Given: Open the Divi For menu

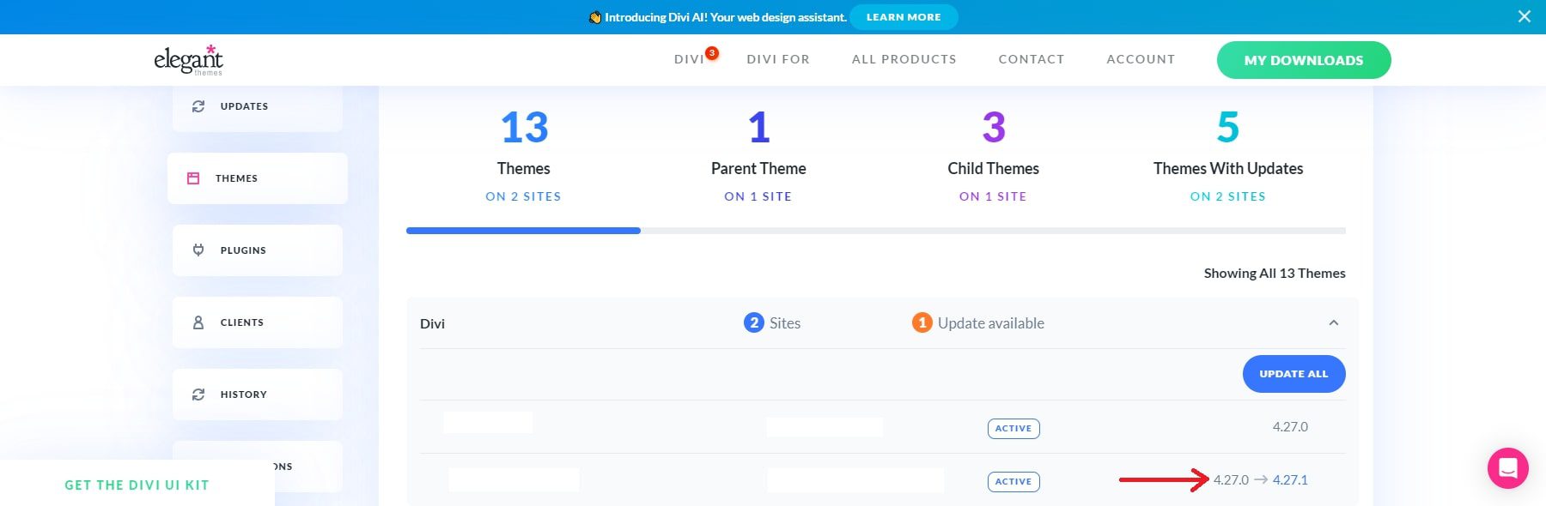Looking at the screenshot, I should [x=778, y=59].
